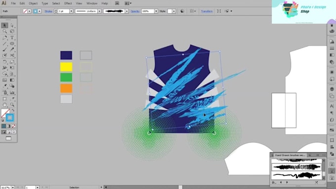Reset to default fill and stroke
This screenshot has width=336, height=189.
pyautogui.click(x=2, y=120)
